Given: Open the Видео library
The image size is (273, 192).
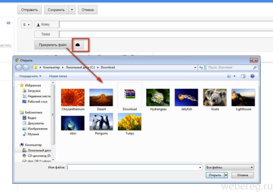Looking at the screenshot, I should (x=29, y=118).
